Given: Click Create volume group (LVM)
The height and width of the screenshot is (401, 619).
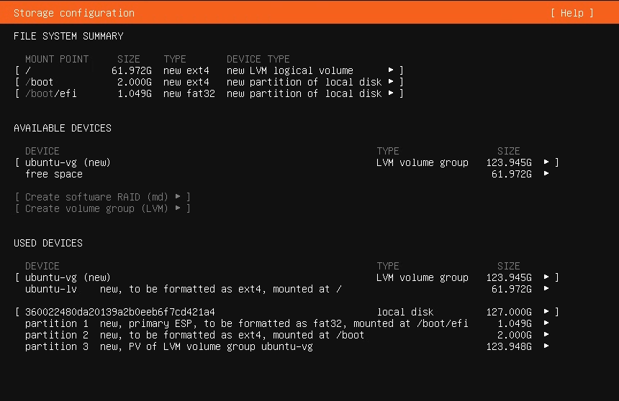Looking at the screenshot, I should pyautogui.click(x=103, y=208).
